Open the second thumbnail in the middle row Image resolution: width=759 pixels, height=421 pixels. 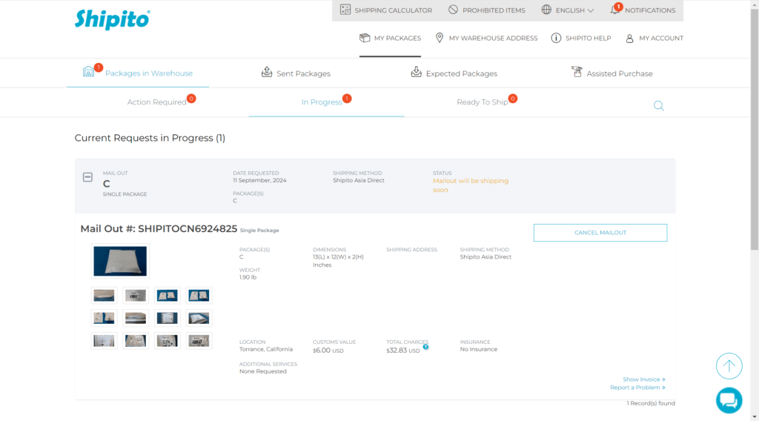pos(136,318)
